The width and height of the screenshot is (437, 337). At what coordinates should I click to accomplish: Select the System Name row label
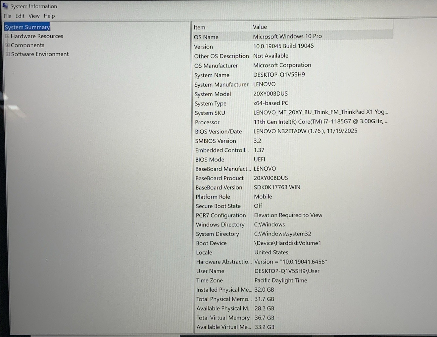pos(212,75)
